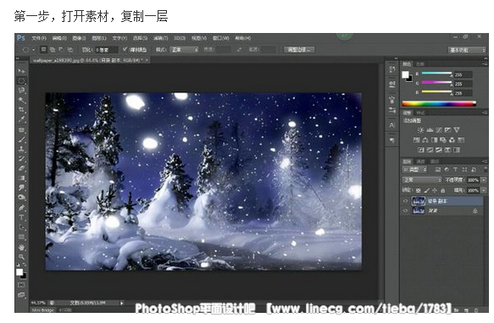Enable add to selection mode
Image resolution: width=494 pixels, height=323 pixels.
pyautogui.click(x=53, y=49)
